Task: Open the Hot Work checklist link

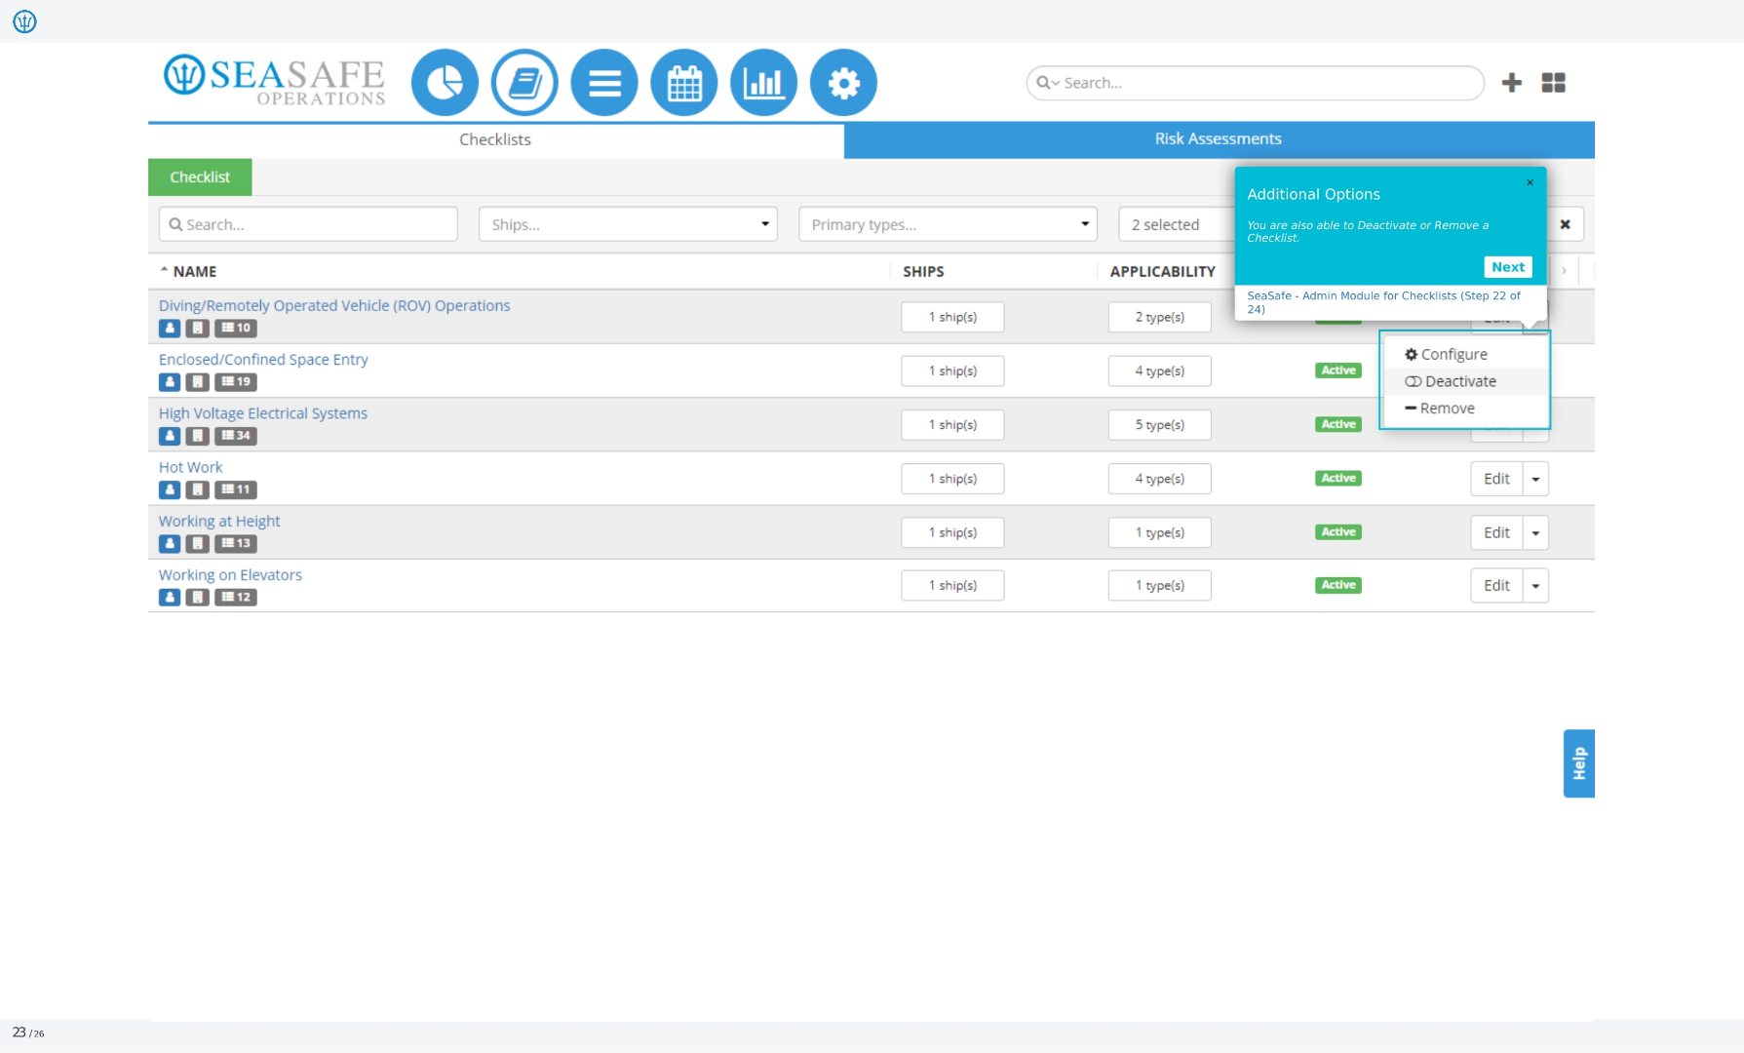Action: pos(191,467)
